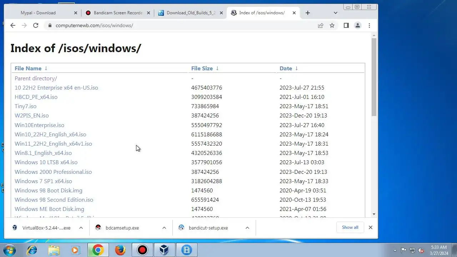The height and width of the screenshot is (257, 457).
Task: Switch to Mypal - Download tab
Action: coord(38,13)
